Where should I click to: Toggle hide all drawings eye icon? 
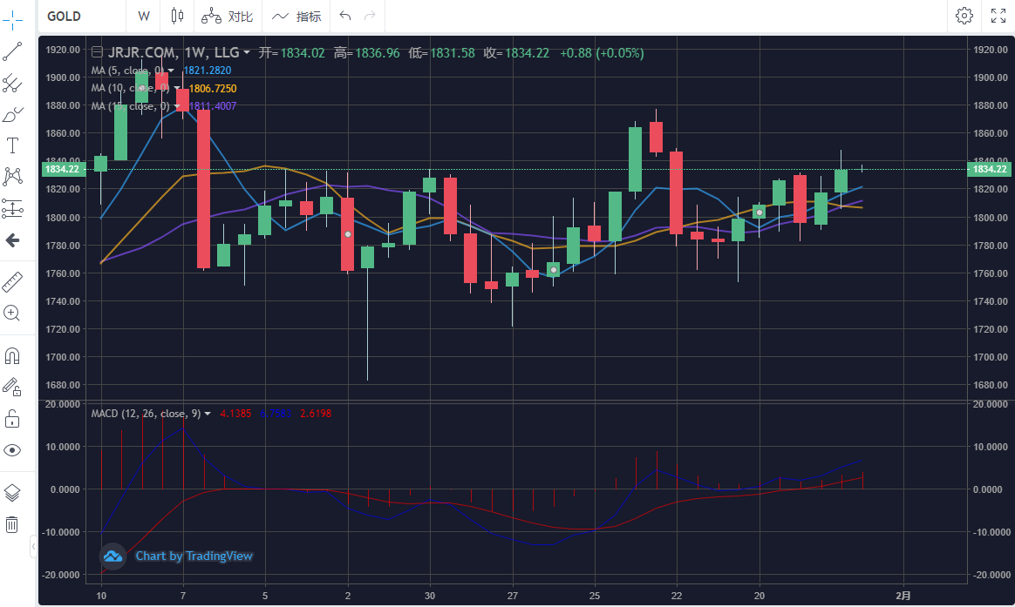(13, 450)
